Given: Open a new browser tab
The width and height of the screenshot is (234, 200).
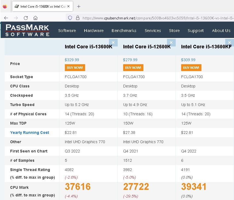Looking at the screenshot, I should (x=79, y=6).
